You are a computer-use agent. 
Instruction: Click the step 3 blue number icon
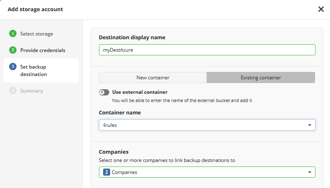pos(13,67)
